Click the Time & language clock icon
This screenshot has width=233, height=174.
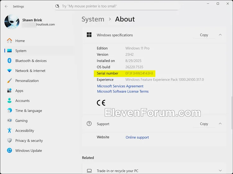coord(9,110)
